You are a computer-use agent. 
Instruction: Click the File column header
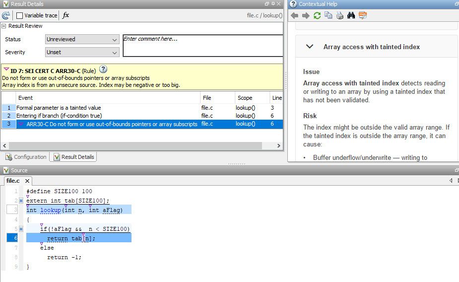207,98
